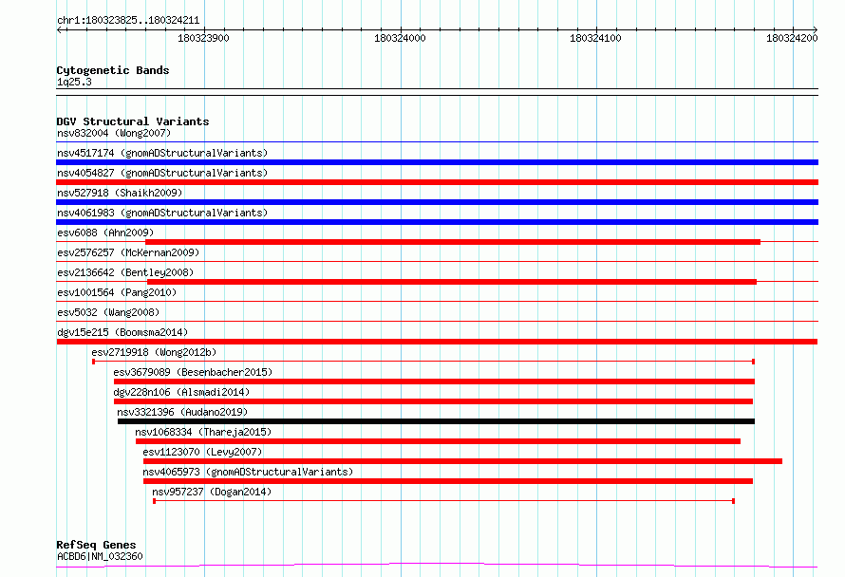Open the esv1123070 (Levy2007) variant

point(202,452)
